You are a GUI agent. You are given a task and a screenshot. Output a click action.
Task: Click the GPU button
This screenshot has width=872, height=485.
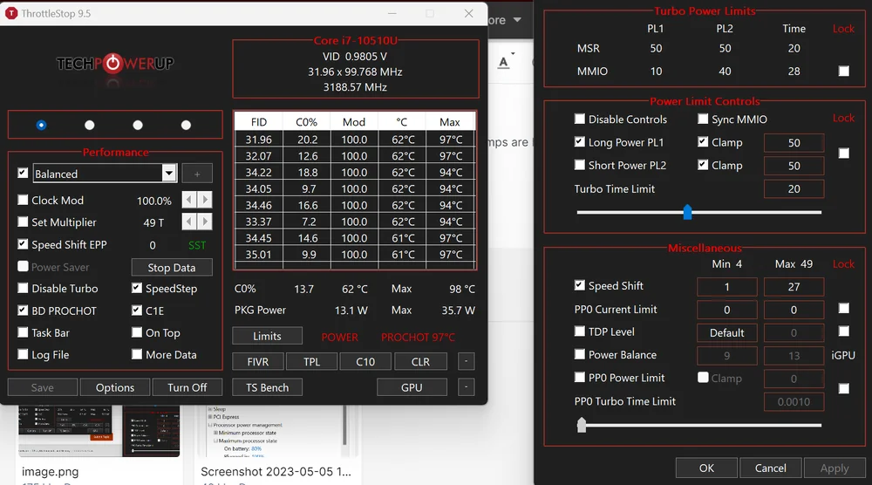click(x=412, y=387)
